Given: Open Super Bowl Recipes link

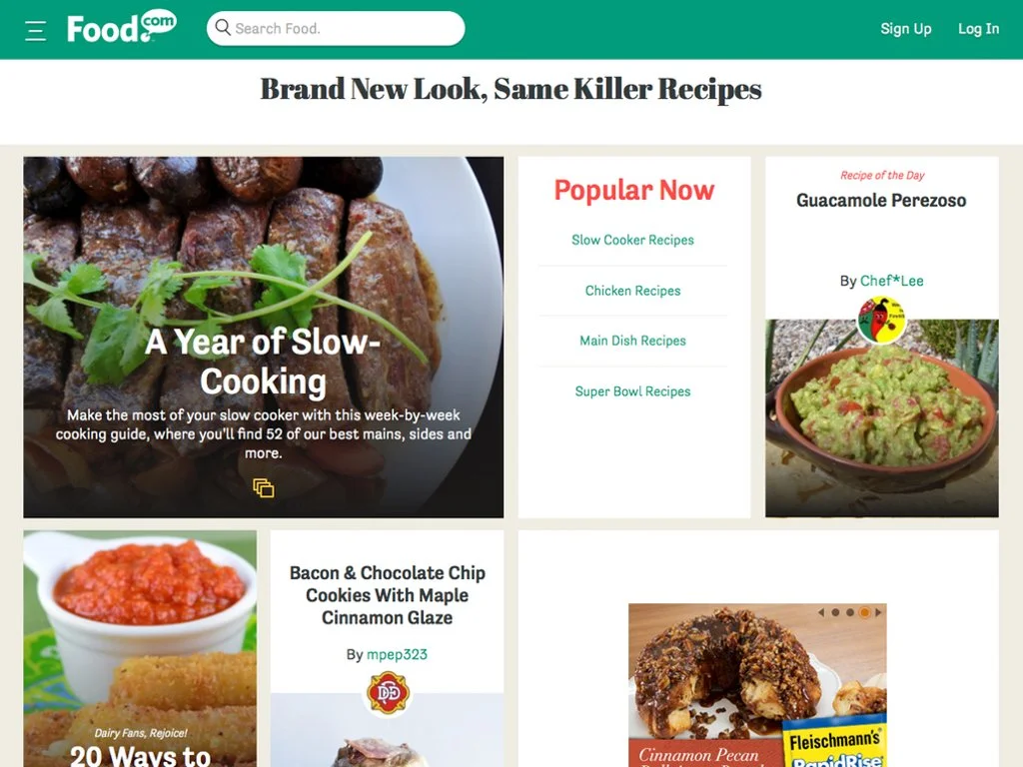Looking at the screenshot, I should 632,391.
